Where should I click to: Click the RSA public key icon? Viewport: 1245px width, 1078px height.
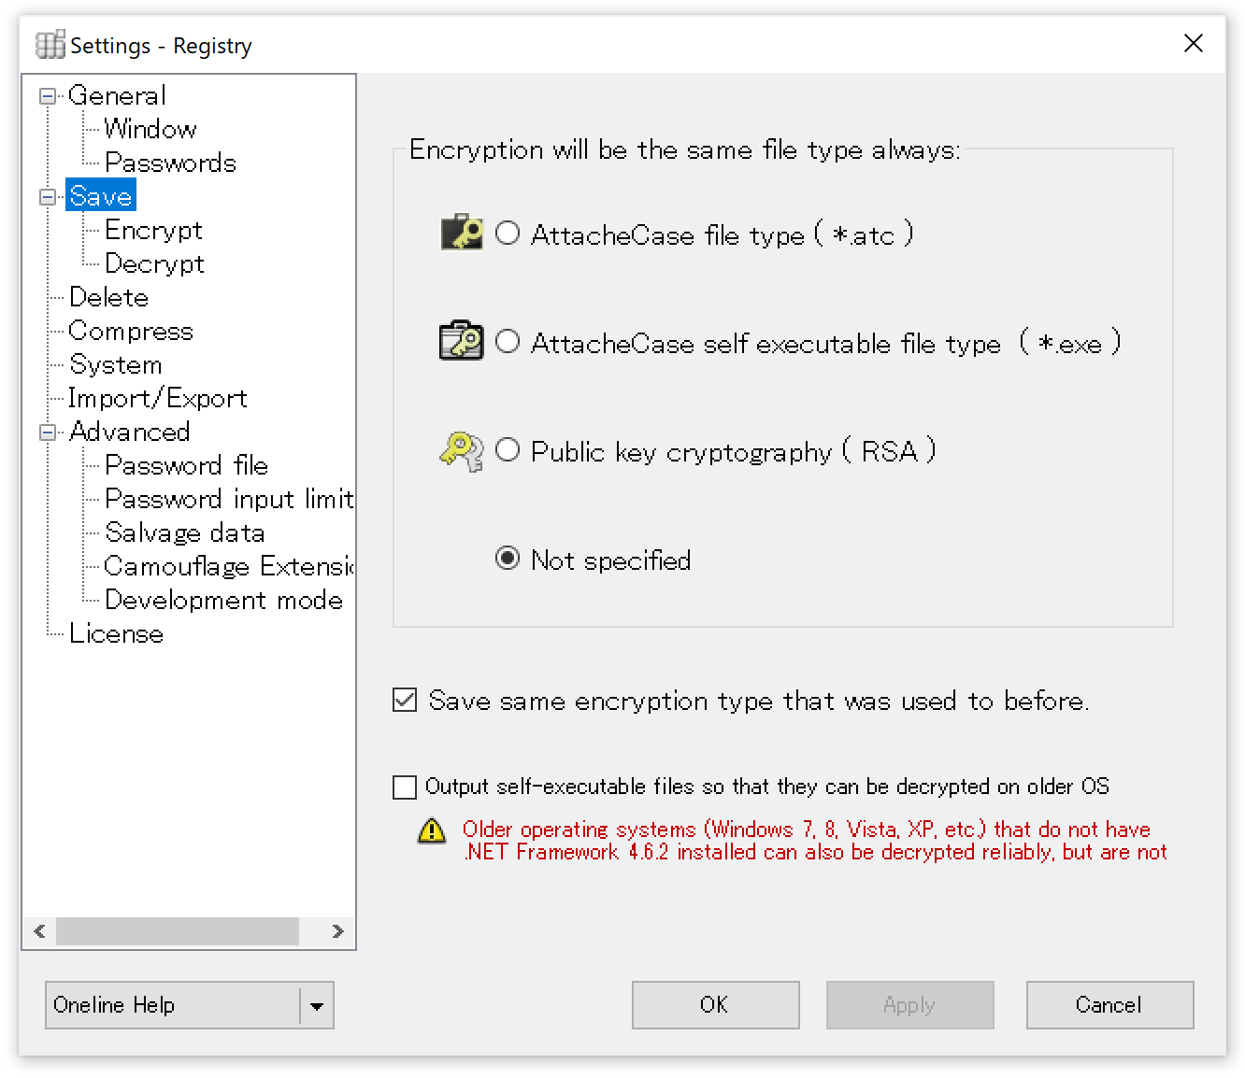point(461,451)
